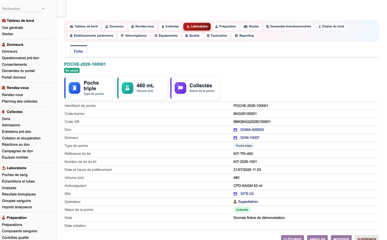Image resolution: width=387 pixels, height=240 pixels.
Task: Open Demandes du portail in sidebar
Action: pyautogui.click(x=18, y=71)
